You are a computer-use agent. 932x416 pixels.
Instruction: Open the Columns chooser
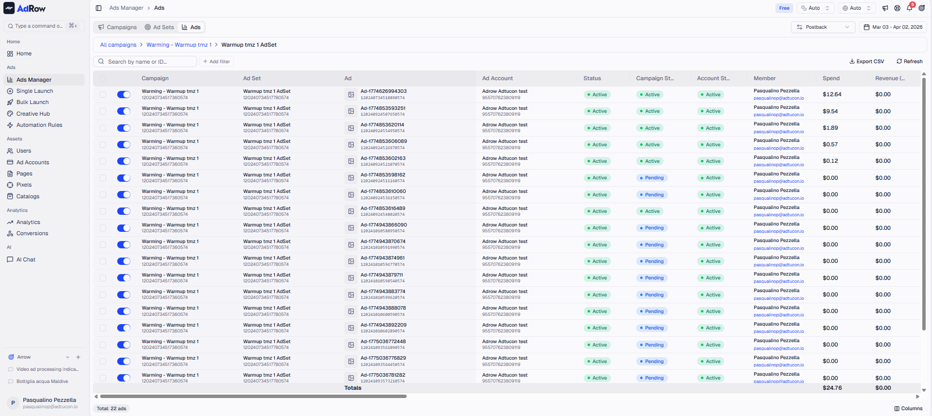(x=908, y=409)
